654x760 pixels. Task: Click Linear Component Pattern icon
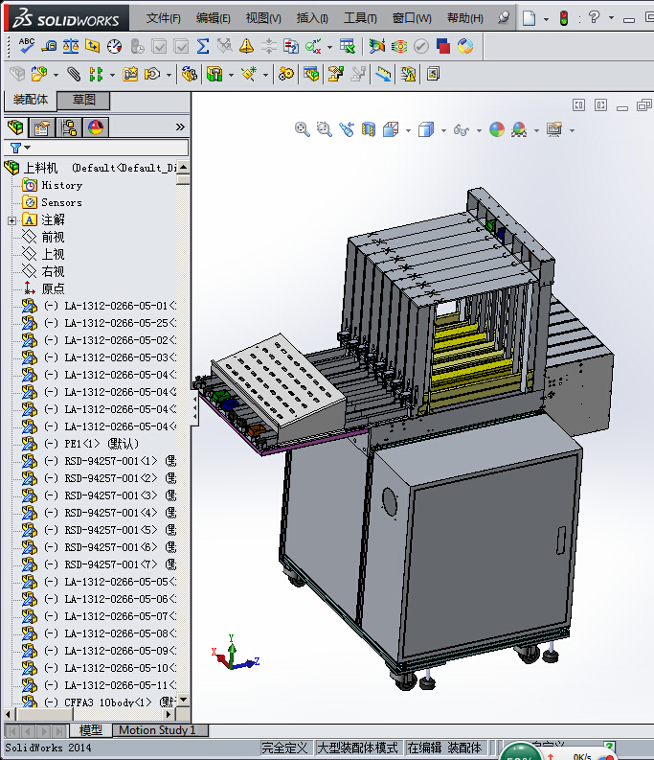(x=96, y=74)
